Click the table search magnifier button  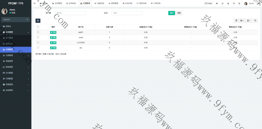pyautogui.click(x=255, y=21)
